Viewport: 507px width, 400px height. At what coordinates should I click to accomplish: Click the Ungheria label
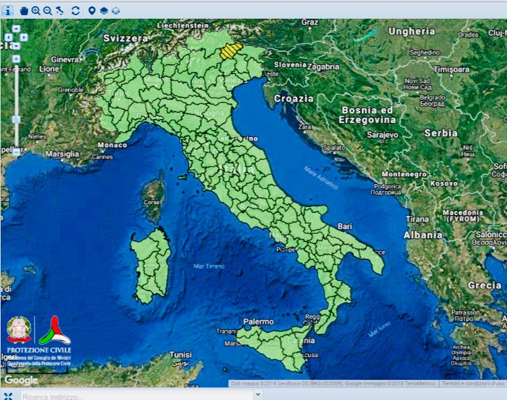point(412,31)
